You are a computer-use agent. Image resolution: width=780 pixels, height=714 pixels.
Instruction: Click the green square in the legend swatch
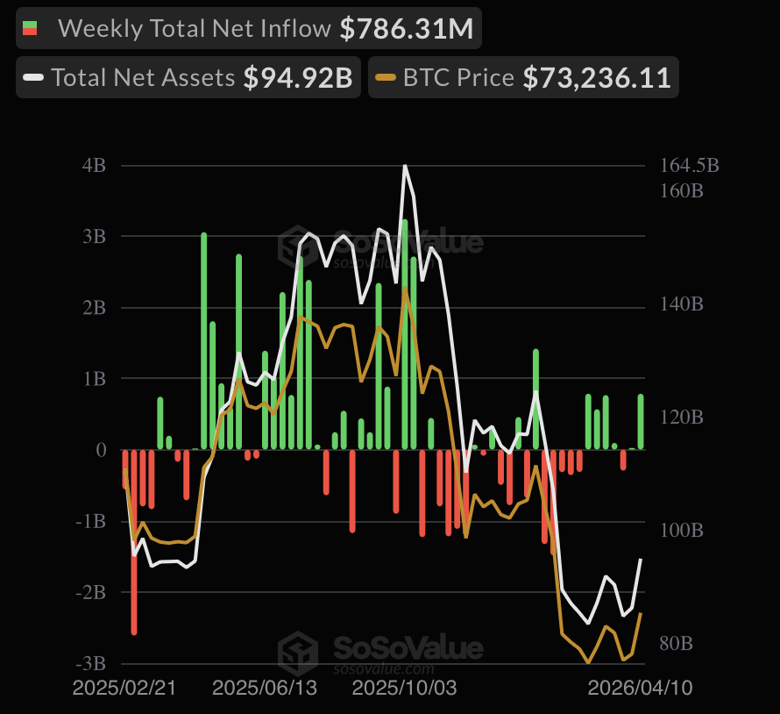(29, 25)
